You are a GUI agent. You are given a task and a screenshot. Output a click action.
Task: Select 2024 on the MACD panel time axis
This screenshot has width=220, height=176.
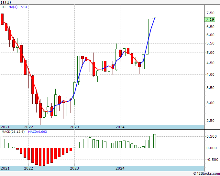coord(120,168)
